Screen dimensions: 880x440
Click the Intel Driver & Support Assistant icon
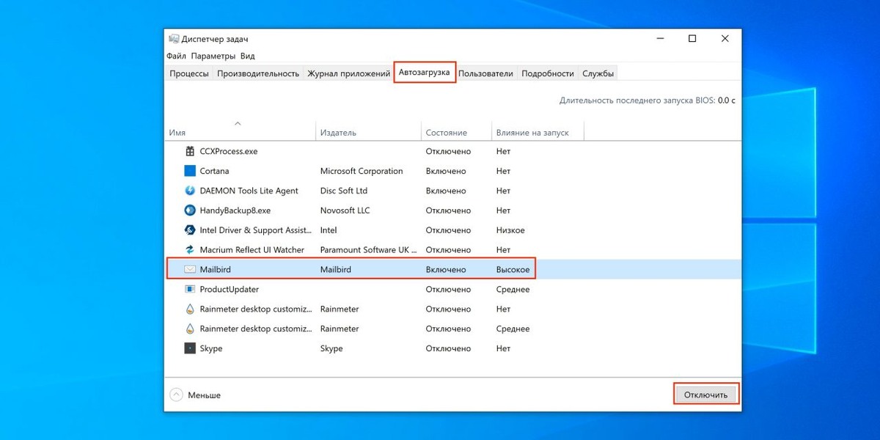point(189,230)
